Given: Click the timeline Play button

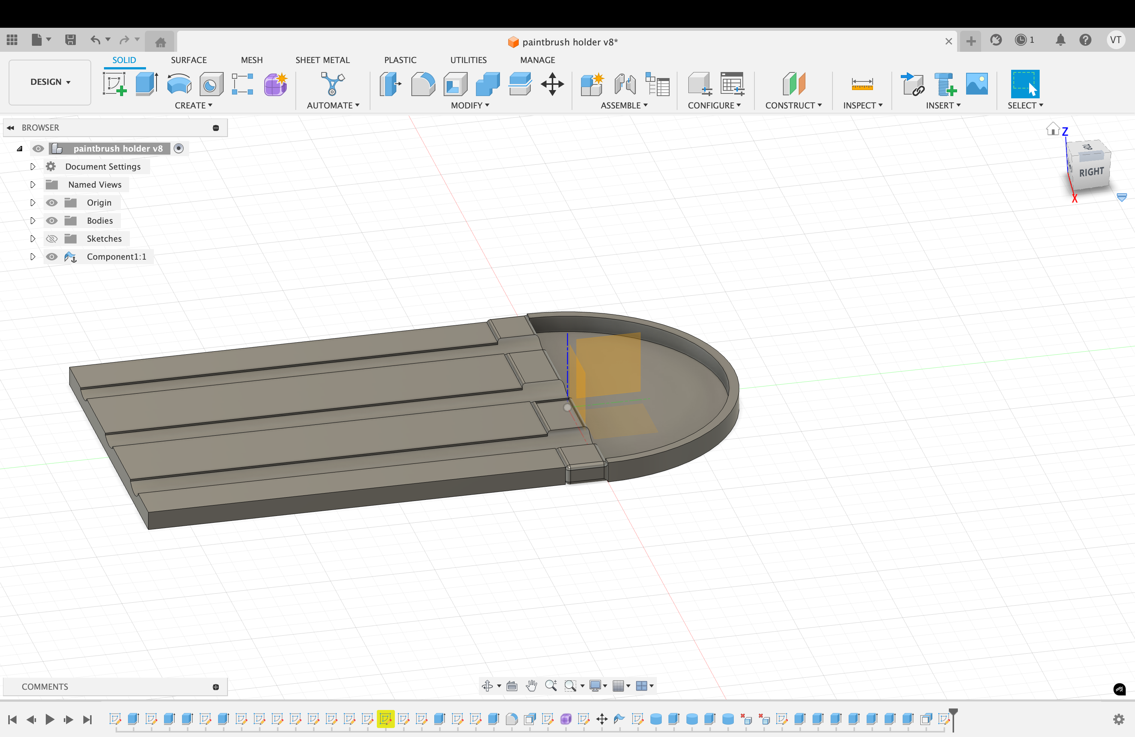Looking at the screenshot, I should point(50,719).
